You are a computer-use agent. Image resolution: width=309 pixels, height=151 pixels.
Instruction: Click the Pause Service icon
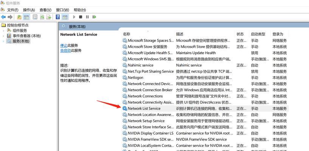click(x=87, y=17)
